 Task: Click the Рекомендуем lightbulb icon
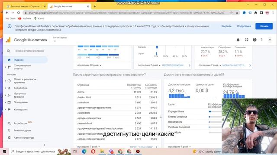pyautogui.click(x=9, y=130)
